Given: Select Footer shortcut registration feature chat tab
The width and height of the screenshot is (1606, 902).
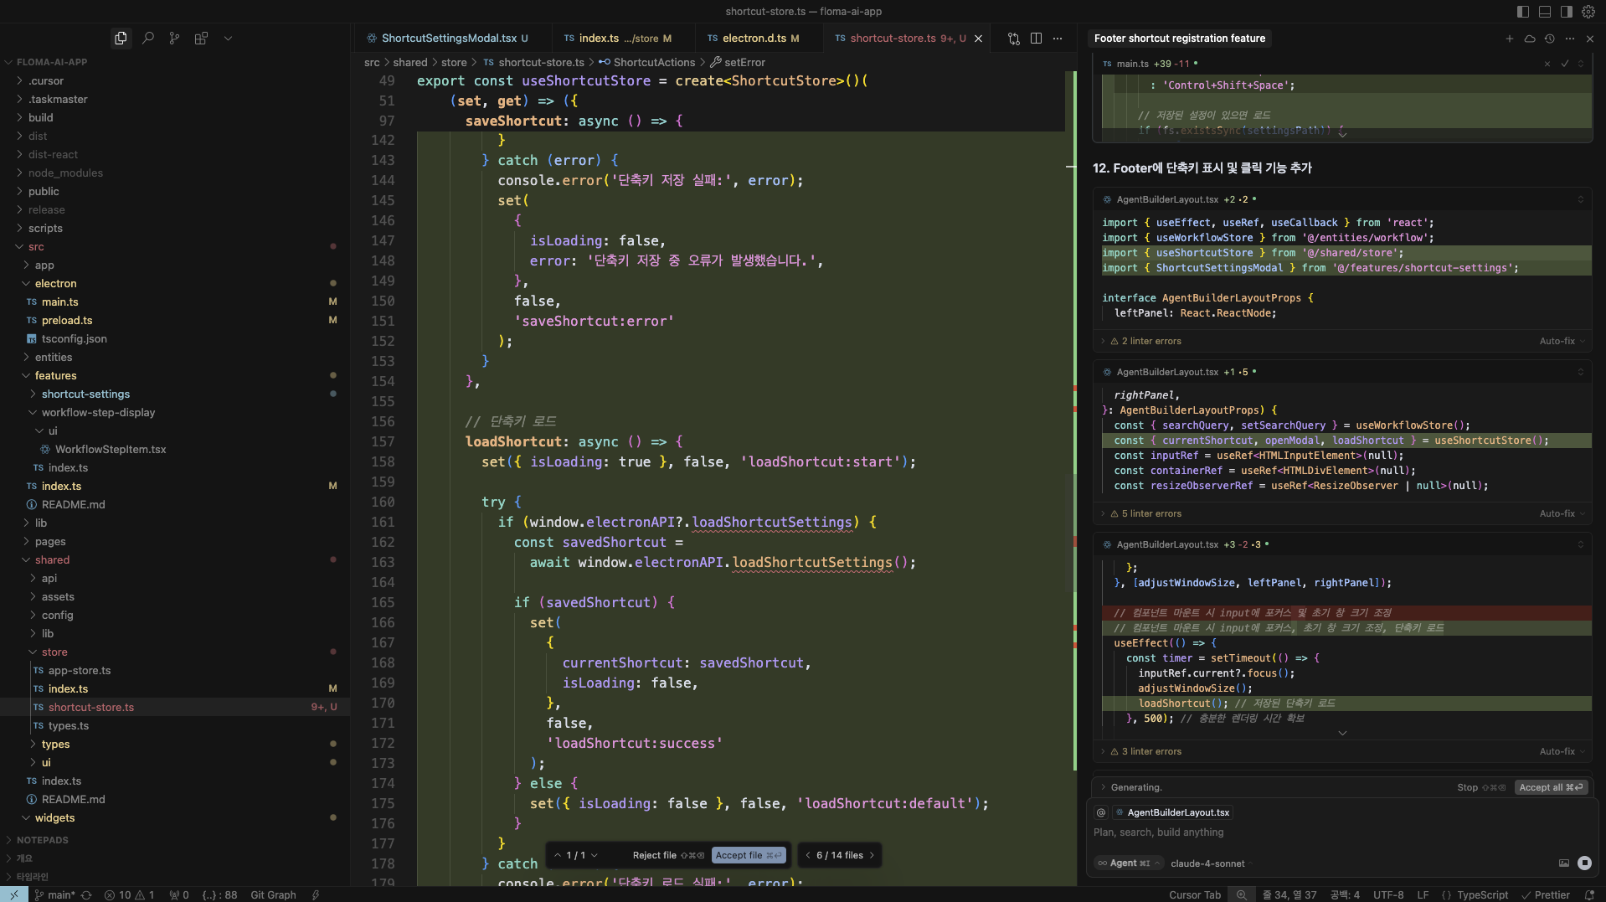Looking at the screenshot, I should (1180, 39).
